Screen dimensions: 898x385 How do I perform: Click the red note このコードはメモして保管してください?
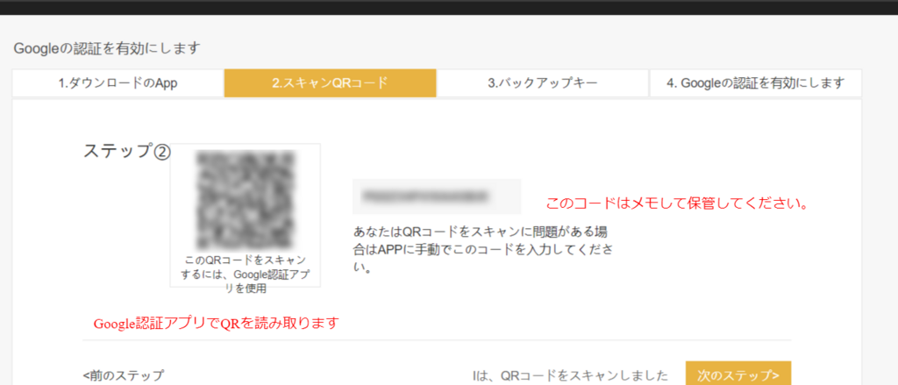(676, 203)
